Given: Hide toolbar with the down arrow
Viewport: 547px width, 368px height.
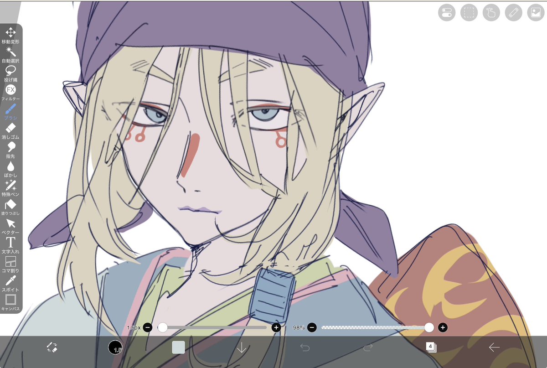Looking at the screenshot, I should [242, 347].
